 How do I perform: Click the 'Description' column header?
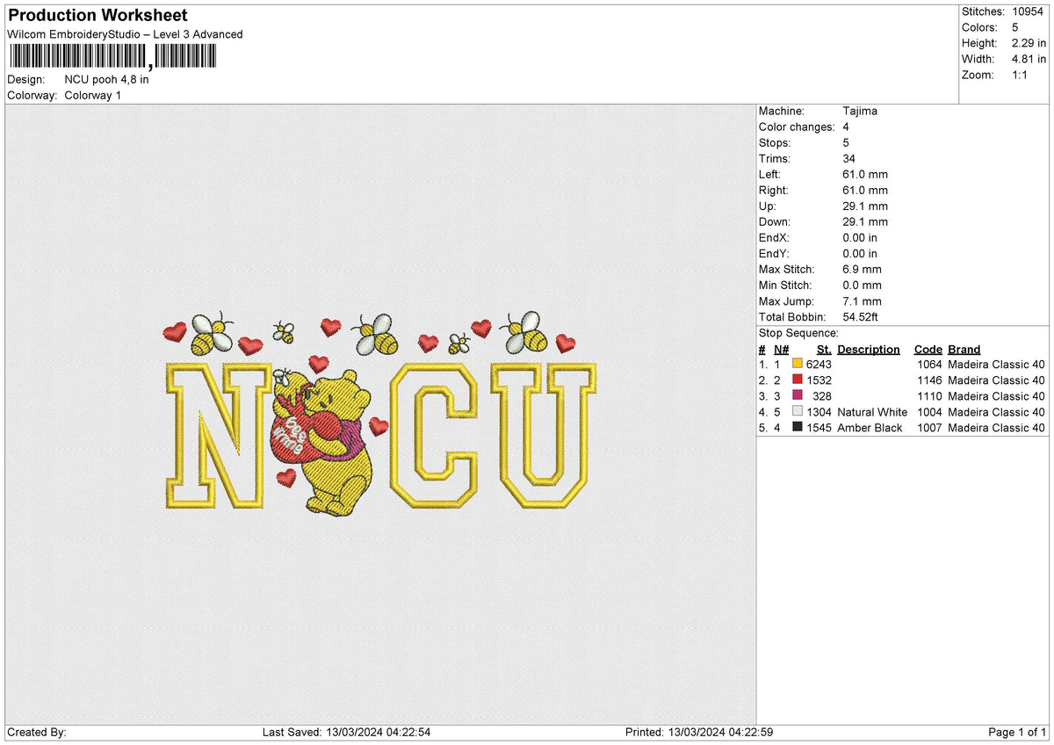(x=869, y=349)
